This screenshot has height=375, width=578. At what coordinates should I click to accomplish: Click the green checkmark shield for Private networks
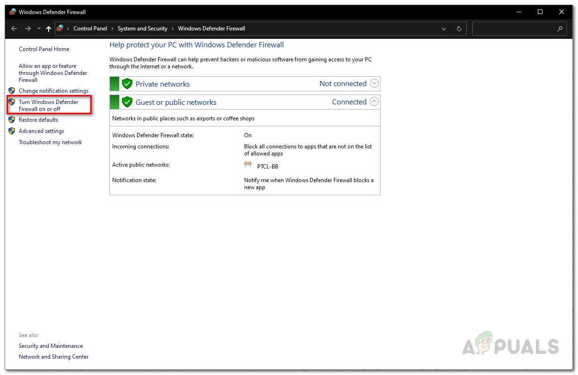tap(127, 83)
